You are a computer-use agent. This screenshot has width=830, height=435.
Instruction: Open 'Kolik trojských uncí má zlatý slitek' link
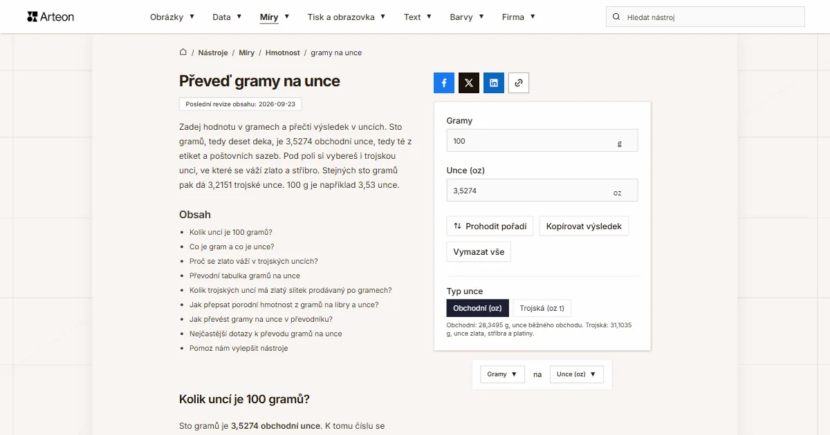click(290, 290)
